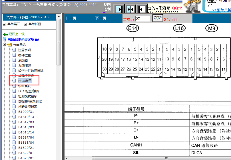Open the ECU端子 tree item

point(25,81)
